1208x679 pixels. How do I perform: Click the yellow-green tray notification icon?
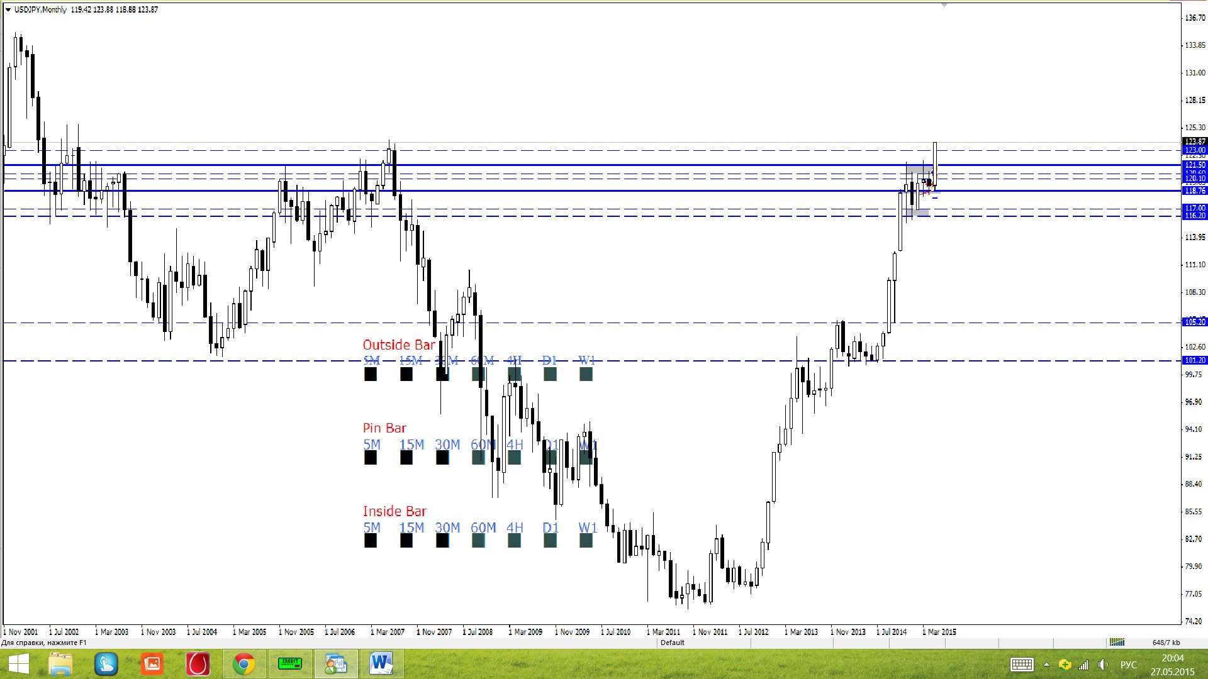(1065, 665)
